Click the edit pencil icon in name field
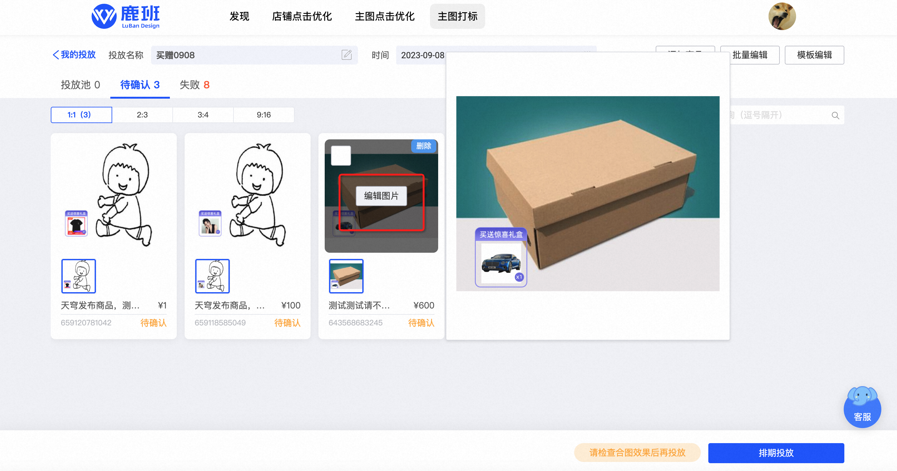This screenshot has width=897, height=471. pyautogui.click(x=346, y=54)
